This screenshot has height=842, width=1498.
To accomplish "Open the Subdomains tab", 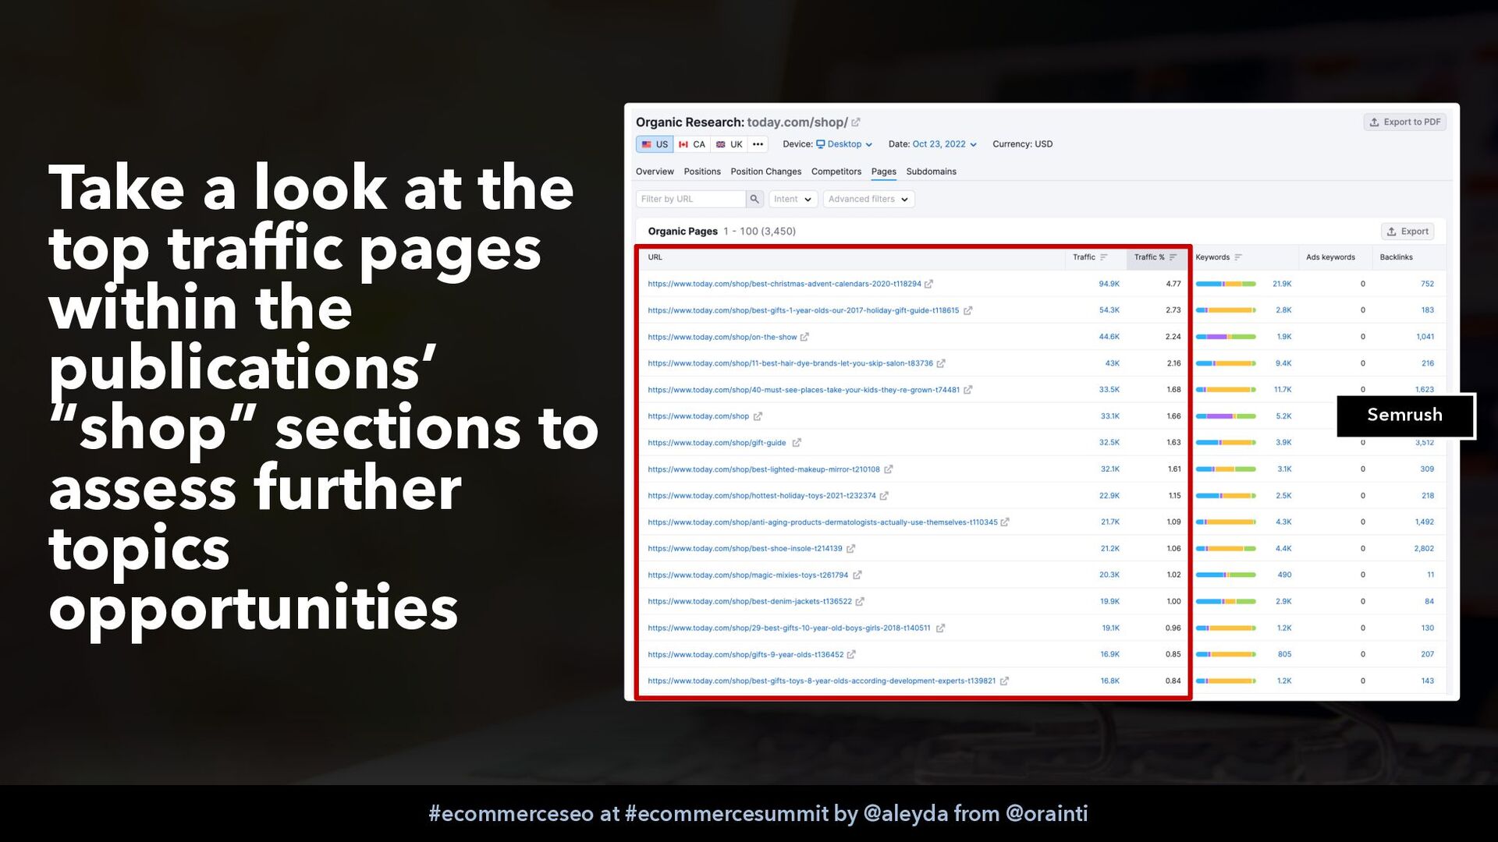I will click(931, 172).
